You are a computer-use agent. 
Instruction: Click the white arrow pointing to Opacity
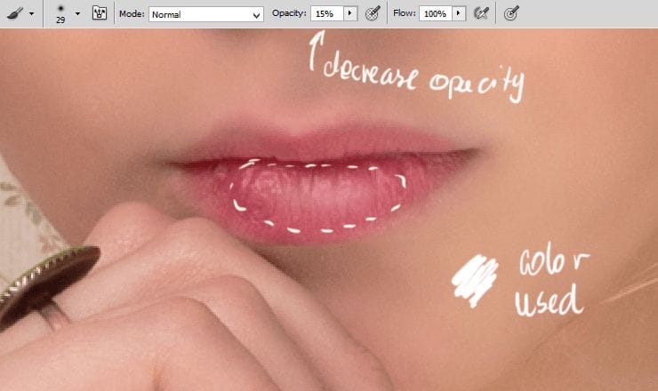coord(315,52)
